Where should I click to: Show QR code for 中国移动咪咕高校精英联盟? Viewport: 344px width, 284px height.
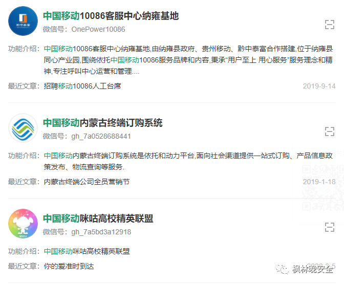tap(330, 227)
